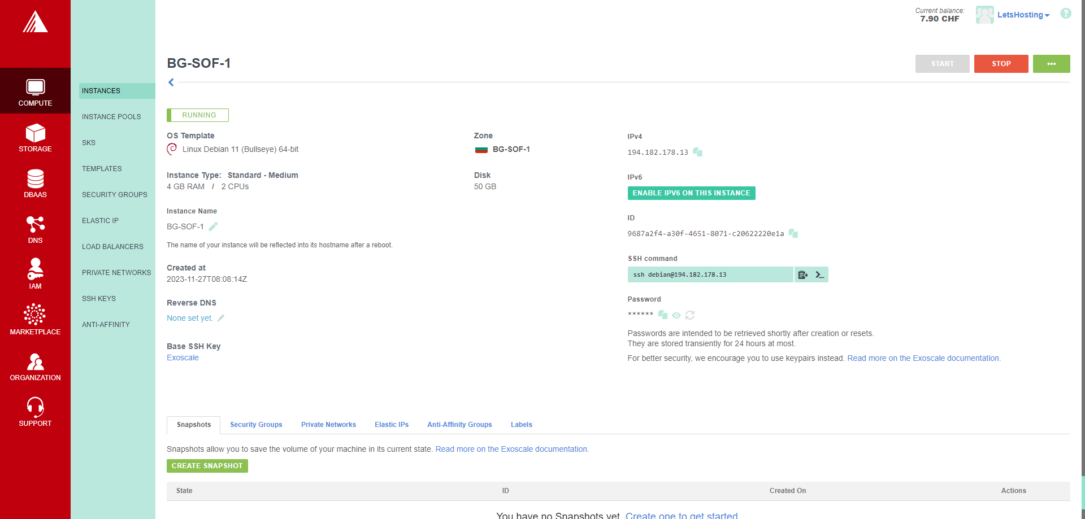Edit the instance name pencil icon
Image resolution: width=1085 pixels, height=519 pixels.
click(213, 226)
